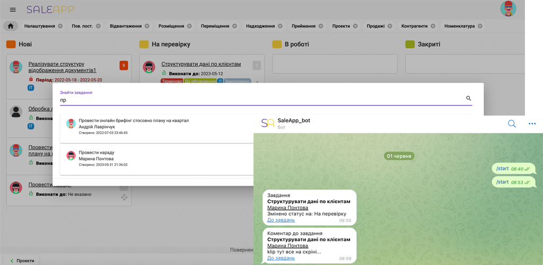The height and width of the screenshot is (265, 543).
Task: Open the Telegram three-dots menu
Action: 532,123
